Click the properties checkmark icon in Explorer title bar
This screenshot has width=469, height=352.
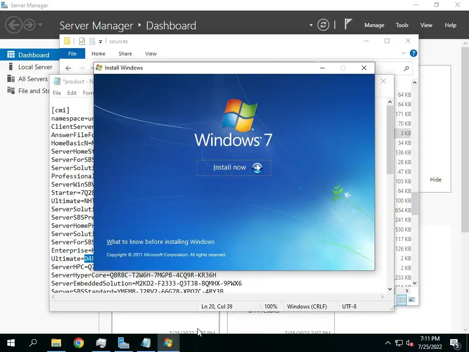pos(82,41)
